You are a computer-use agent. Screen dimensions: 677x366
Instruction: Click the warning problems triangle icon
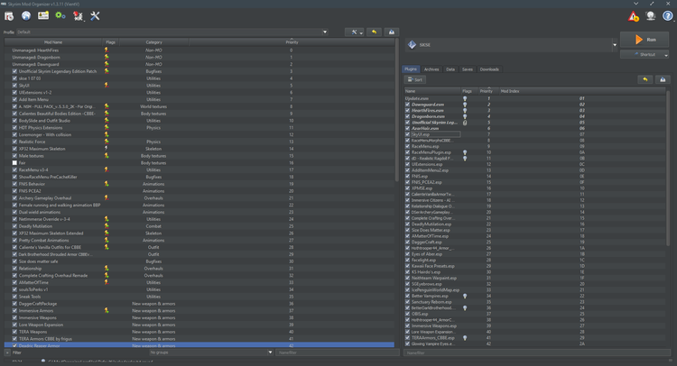tap(634, 16)
